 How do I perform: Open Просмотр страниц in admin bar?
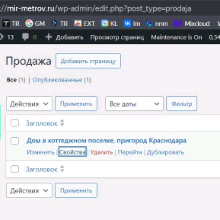pos(117,37)
